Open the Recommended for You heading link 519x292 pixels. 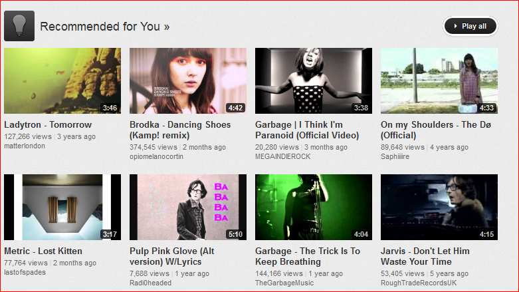tap(104, 27)
